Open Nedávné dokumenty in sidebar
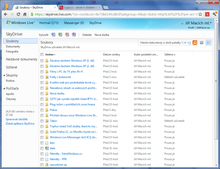 click(x=22, y=59)
